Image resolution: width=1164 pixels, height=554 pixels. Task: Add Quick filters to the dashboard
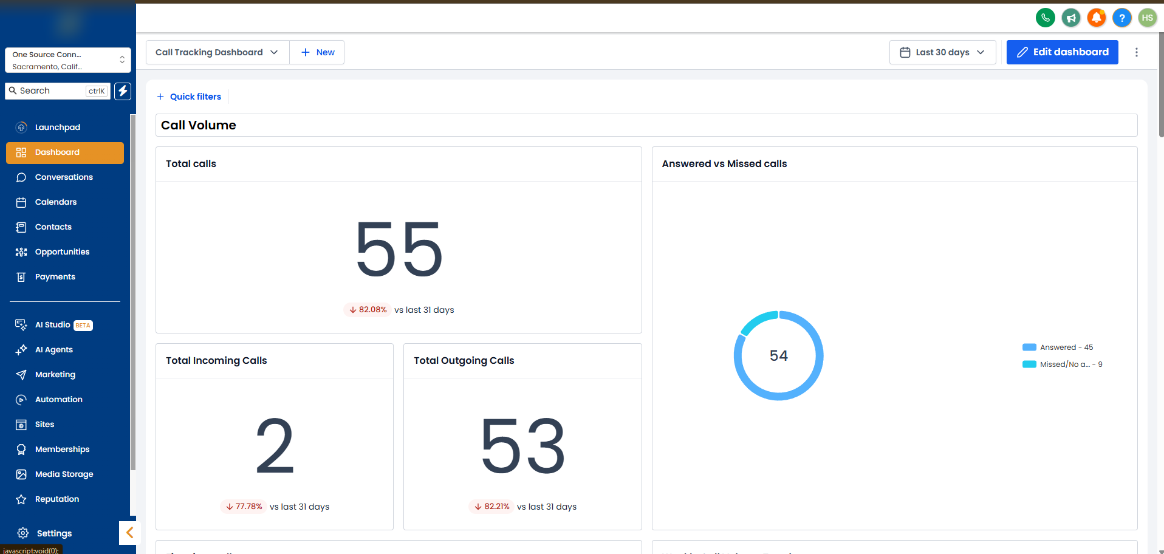pyautogui.click(x=189, y=97)
